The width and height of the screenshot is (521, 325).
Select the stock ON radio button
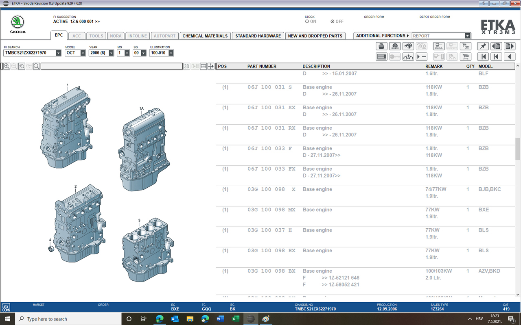click(x=307, y=22)
